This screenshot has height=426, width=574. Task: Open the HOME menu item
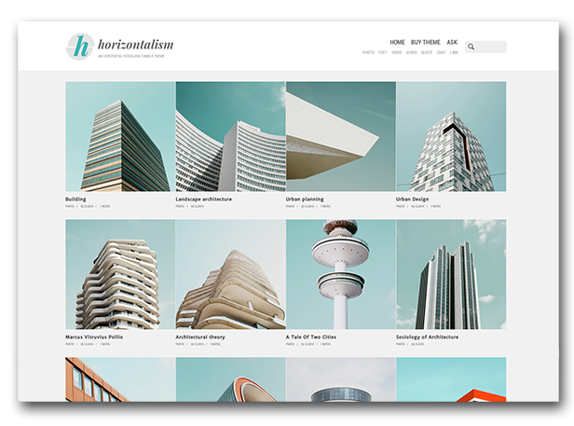tap(397, 42)
